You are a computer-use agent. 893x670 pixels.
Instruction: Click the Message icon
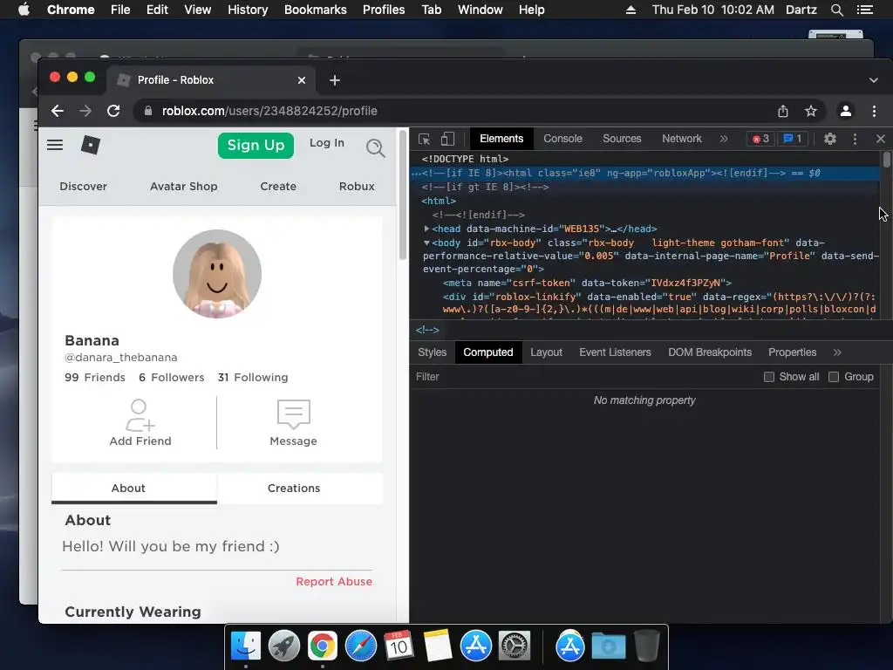[293, 414]
